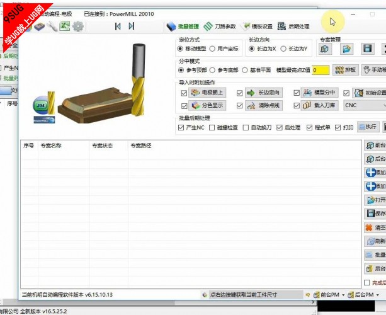This screenshot has width=386, height=315.
Task: Toggle checkbox beside 清除点线
Action: click(x=239, y=106)
